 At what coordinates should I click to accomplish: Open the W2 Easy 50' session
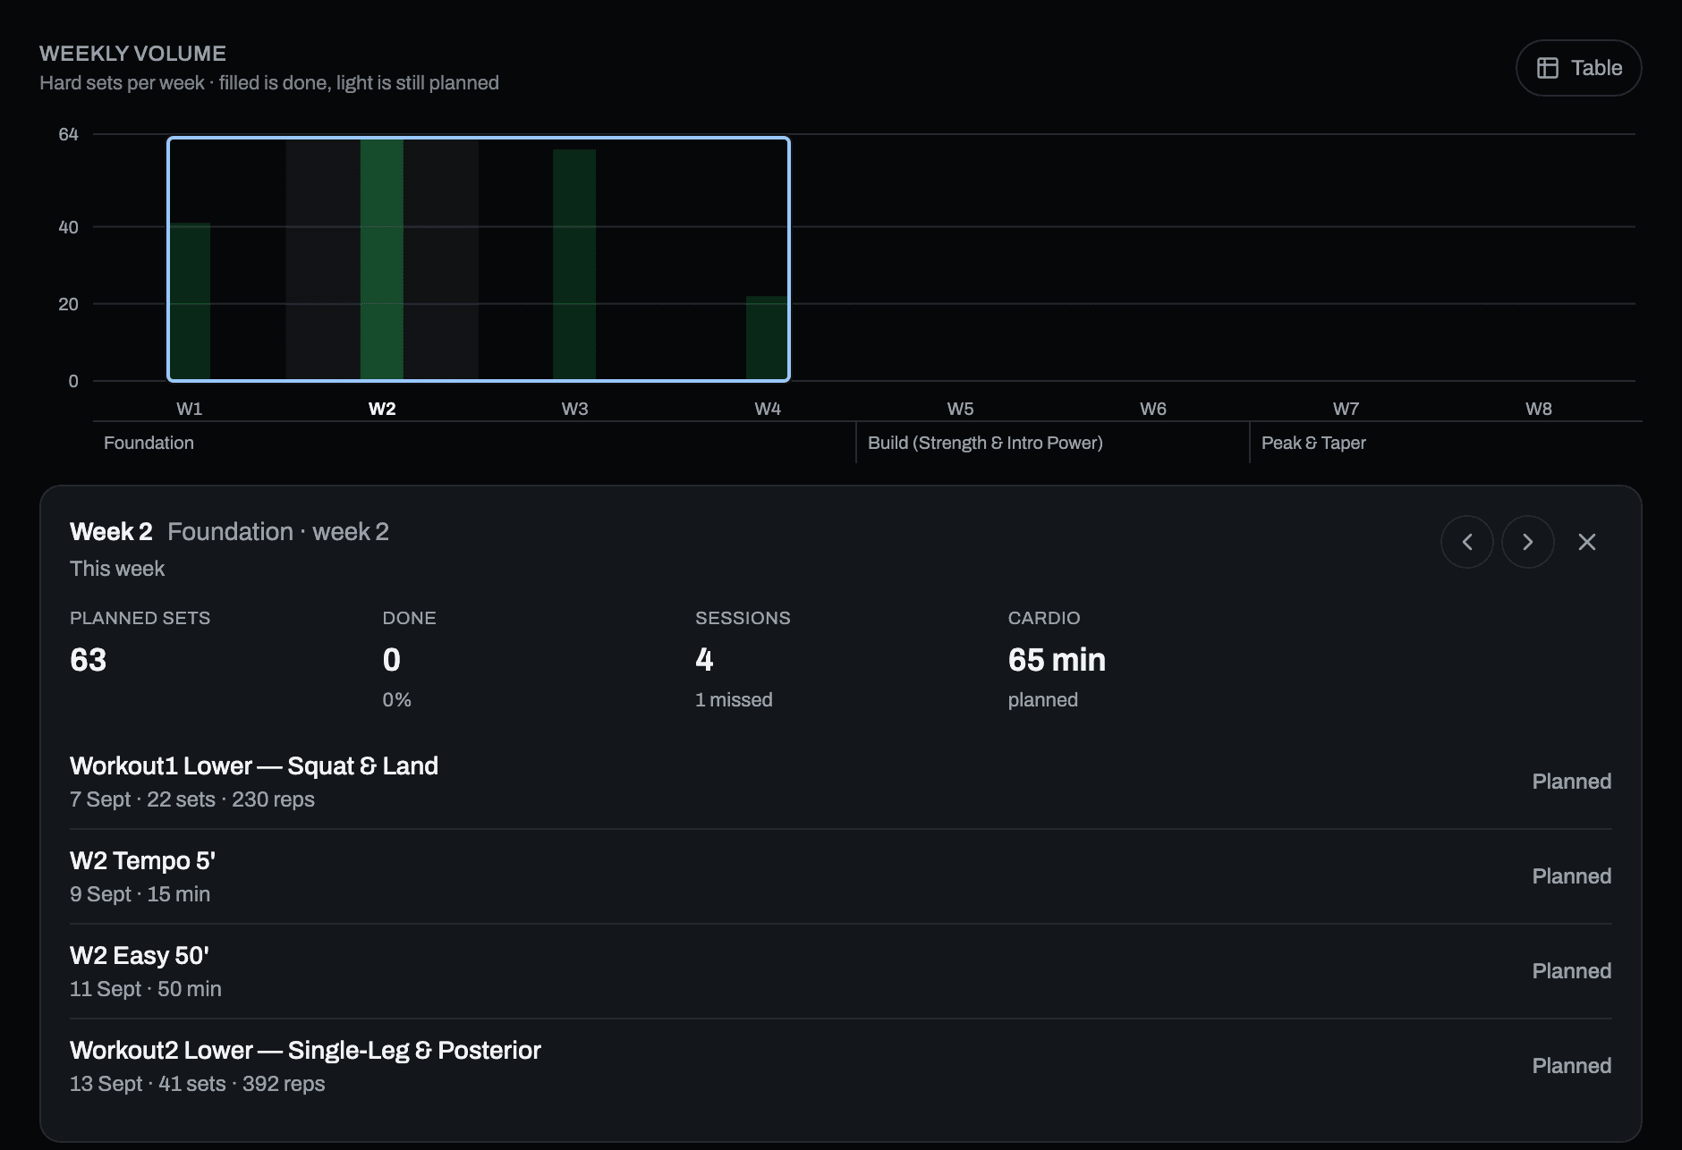pos(841,971)
